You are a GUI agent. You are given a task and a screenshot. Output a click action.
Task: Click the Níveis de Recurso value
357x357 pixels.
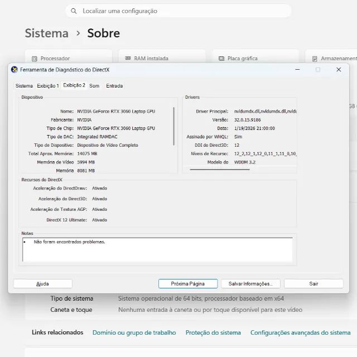[x=266, y=154]
